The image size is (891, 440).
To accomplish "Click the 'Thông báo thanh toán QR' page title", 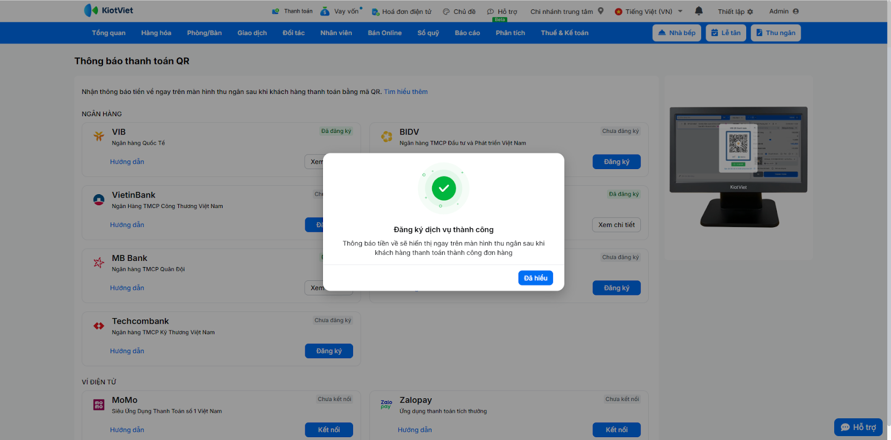I will pos(132,61).
